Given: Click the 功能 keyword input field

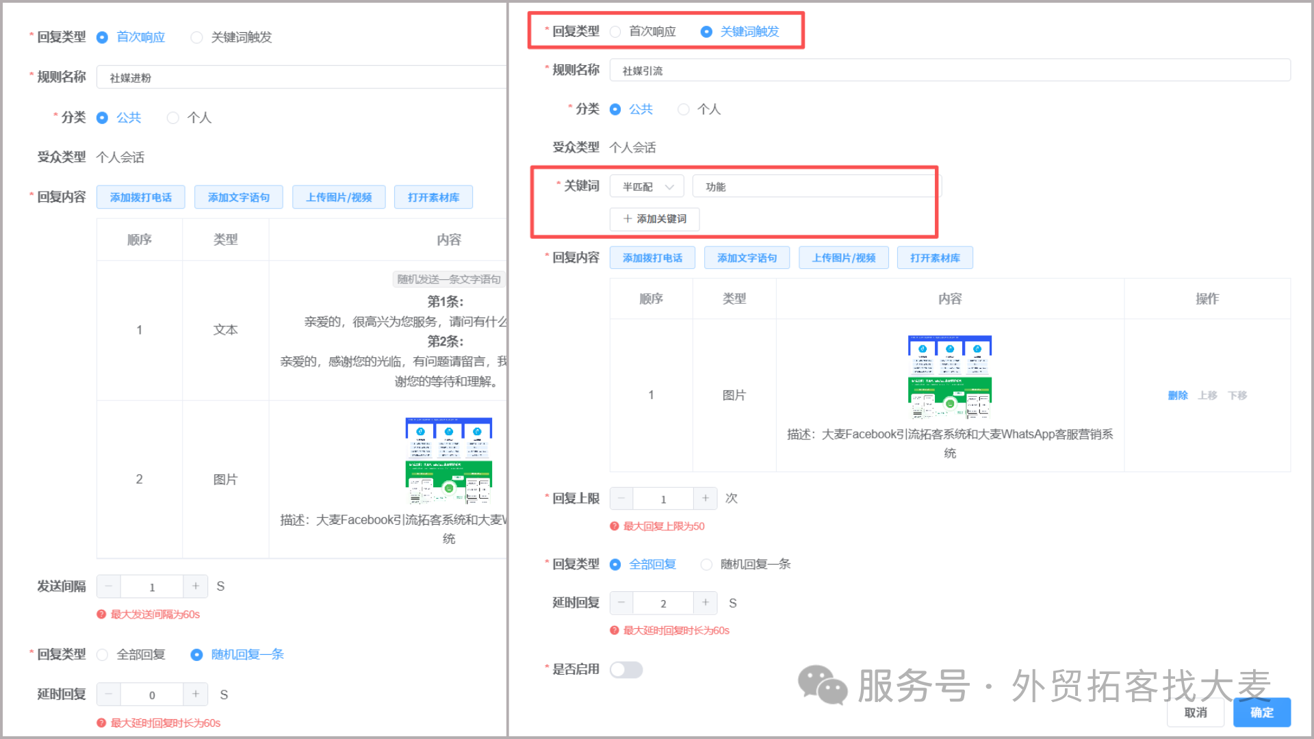Looking at the screenshot, I should click(x=816, y=186).
